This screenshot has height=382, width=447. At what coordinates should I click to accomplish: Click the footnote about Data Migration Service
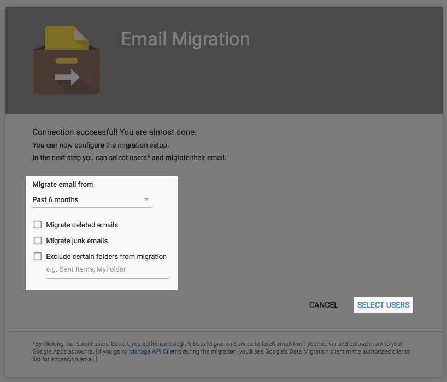tap(219, 344)
